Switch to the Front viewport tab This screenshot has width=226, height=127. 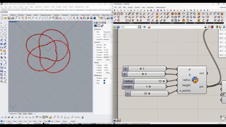(25, 114)
